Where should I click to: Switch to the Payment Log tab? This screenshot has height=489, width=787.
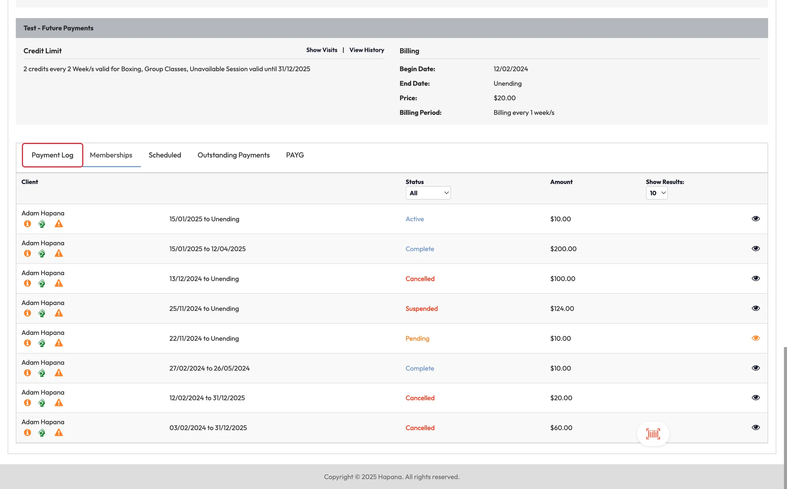(x=52, y=155)
